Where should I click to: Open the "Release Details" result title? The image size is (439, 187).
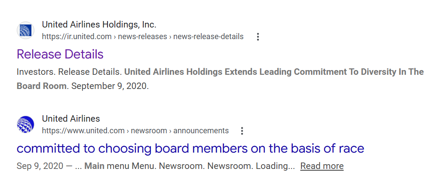click(x=60, y=54)
